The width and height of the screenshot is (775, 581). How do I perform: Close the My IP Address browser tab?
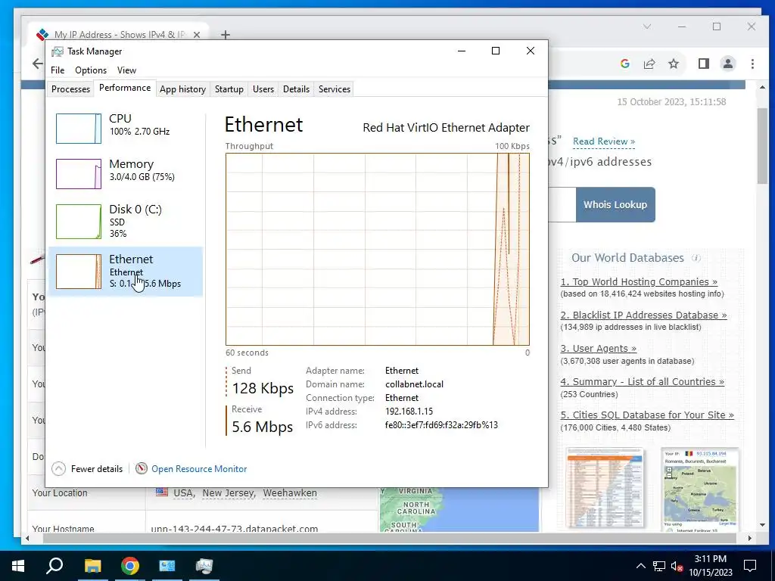197,35
